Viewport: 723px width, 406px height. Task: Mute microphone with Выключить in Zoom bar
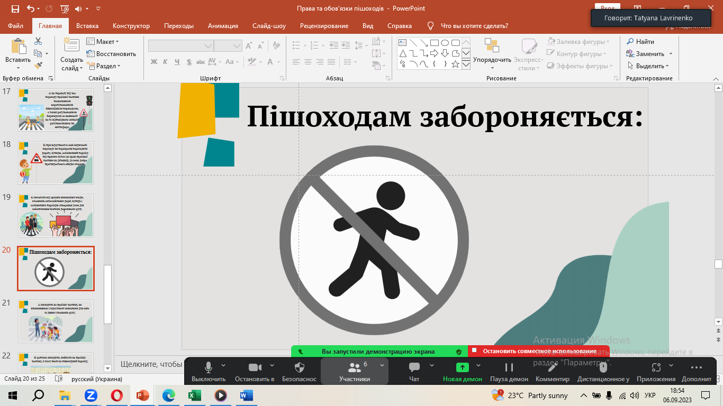point(209,372)
